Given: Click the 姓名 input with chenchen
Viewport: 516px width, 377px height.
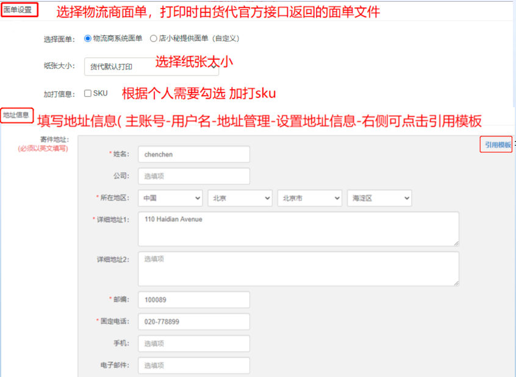Looking at the screenshot, I should coord(194,154).
